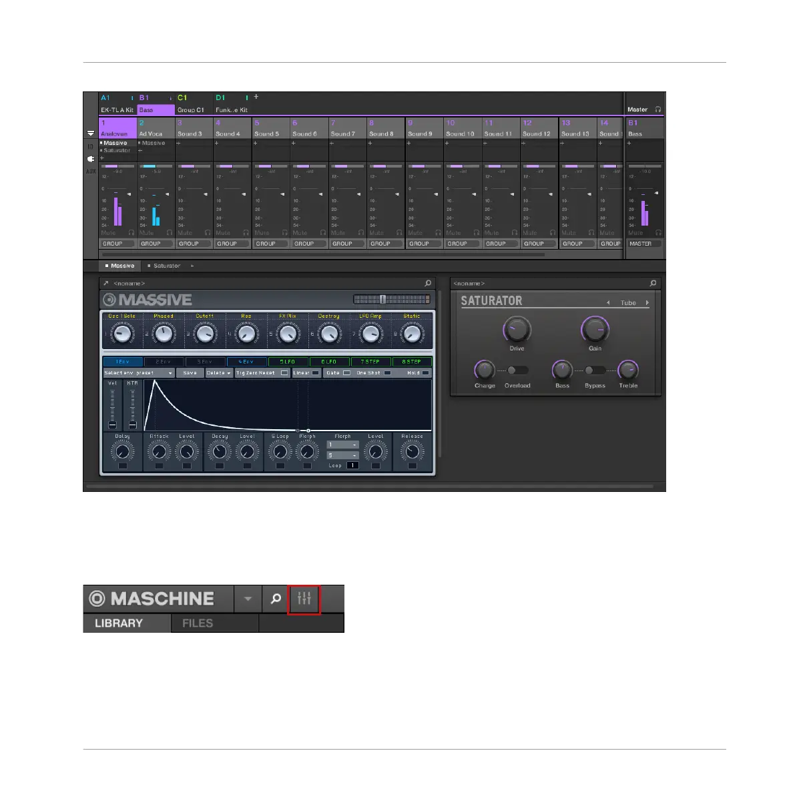Toggle headphone cue on the Analovue channel
The height and width of the screenshot is (795, 795).
click(x=131, y=233)
